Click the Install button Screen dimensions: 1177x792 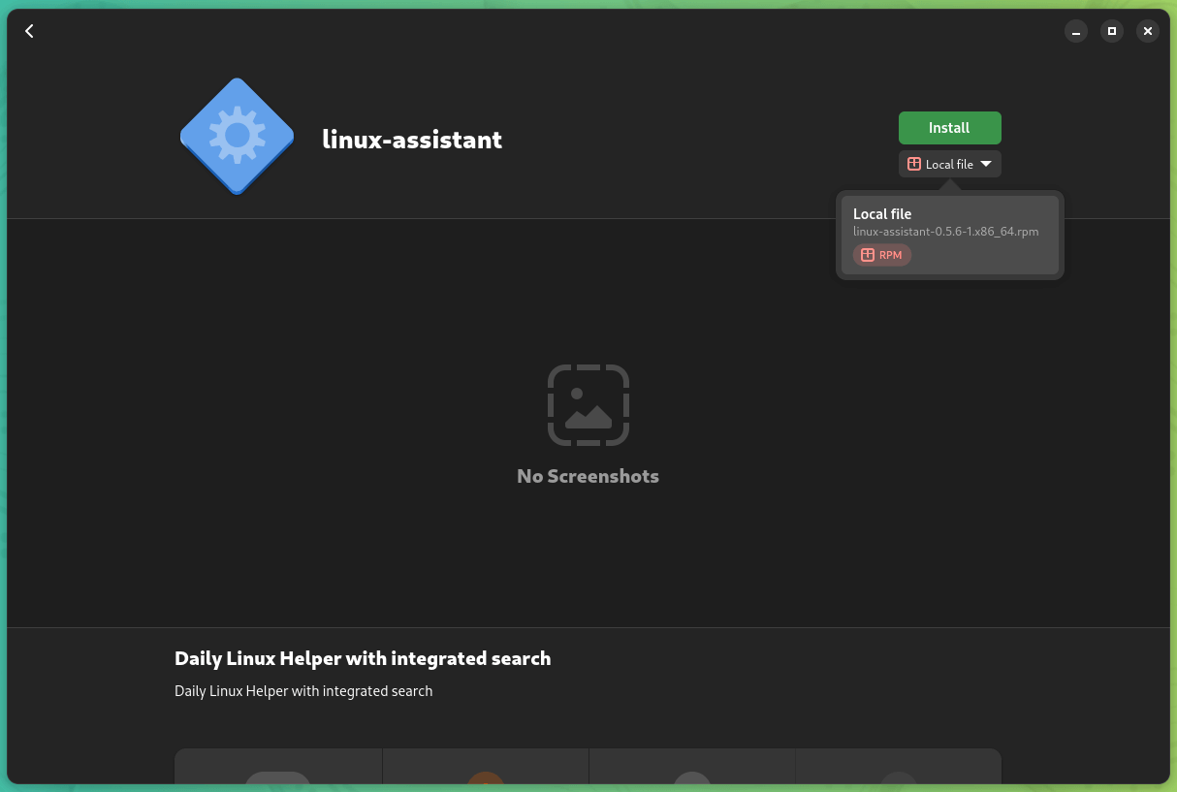click(949, 127)
